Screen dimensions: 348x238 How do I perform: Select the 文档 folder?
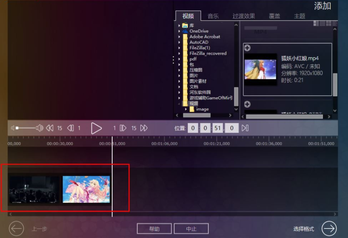point(194,87)
